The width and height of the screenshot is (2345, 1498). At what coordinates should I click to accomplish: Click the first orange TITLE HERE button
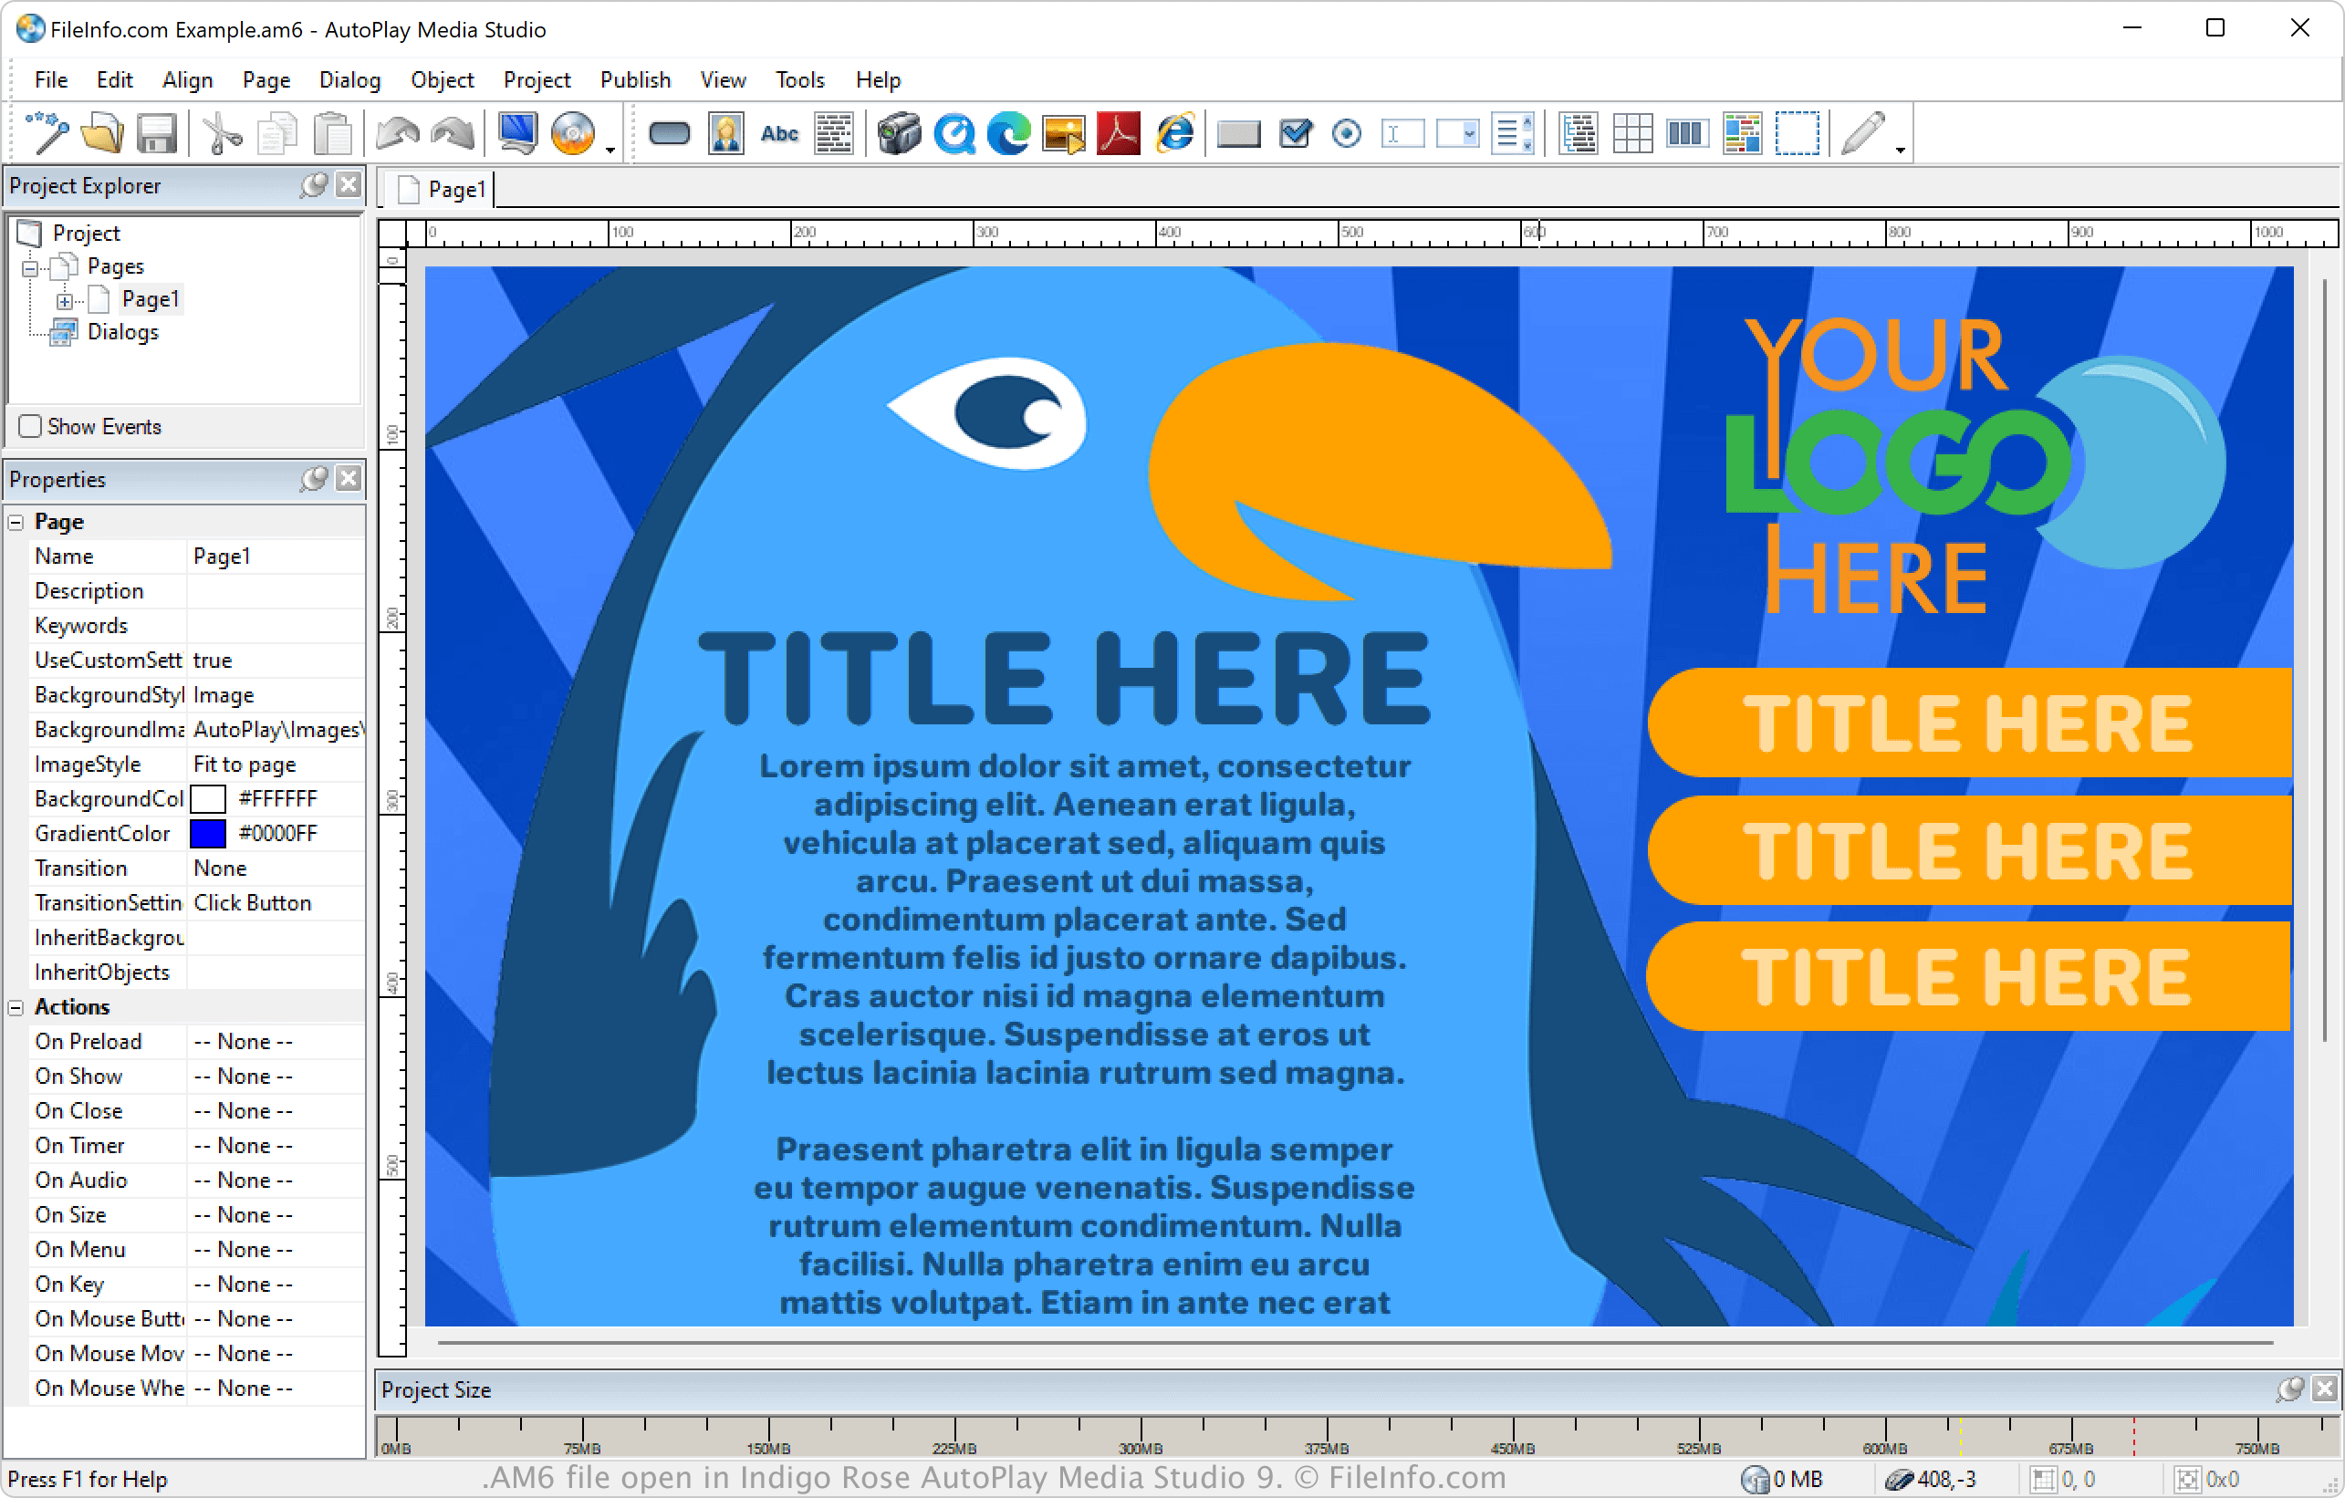point(1969,723)
